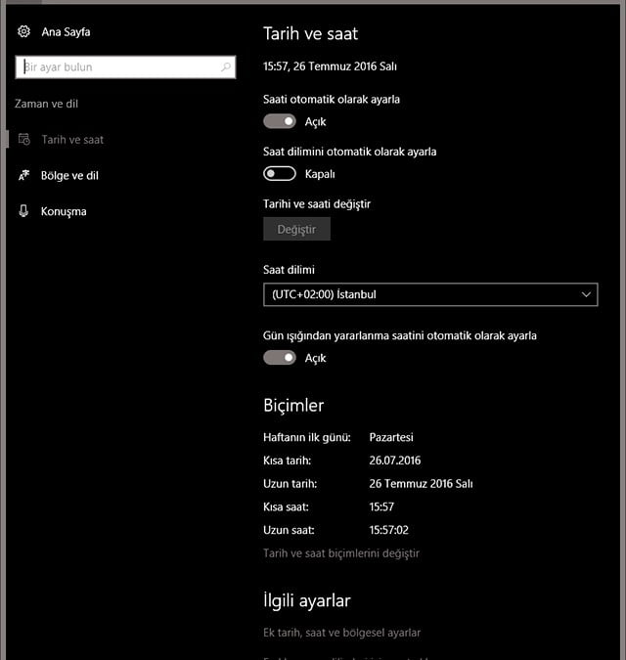Enable Saat dilimini otomatik olarak ayarla switch
The width and height of the screenshot is (626, 660).
(280, 174)
